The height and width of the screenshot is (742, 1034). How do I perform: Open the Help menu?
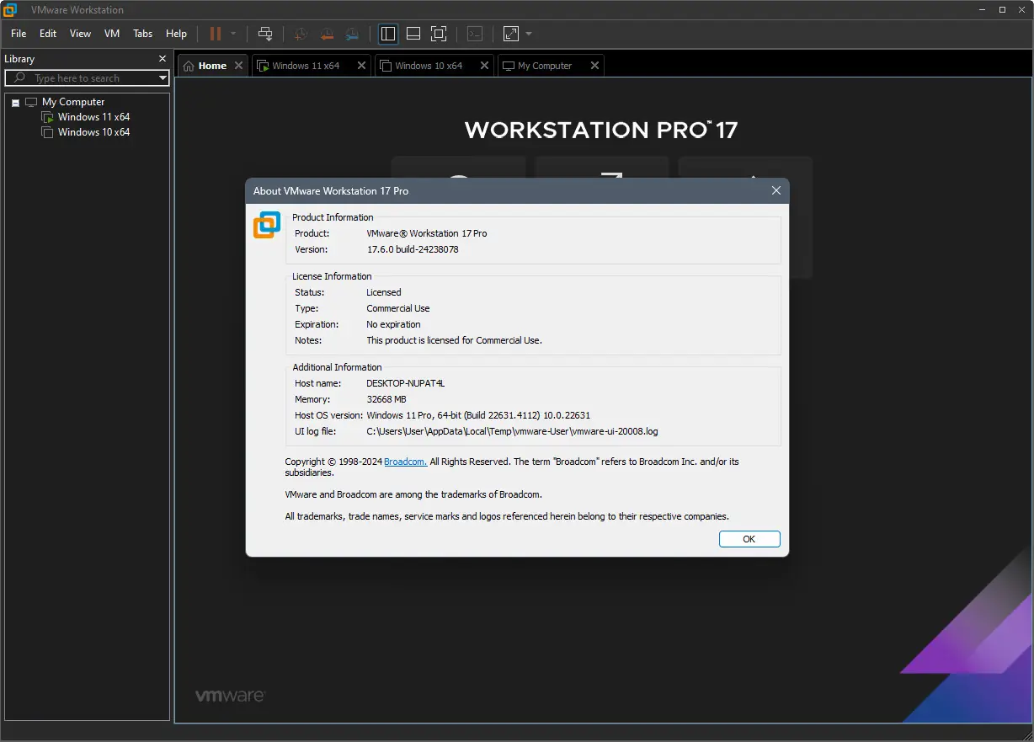coord(176,34)
